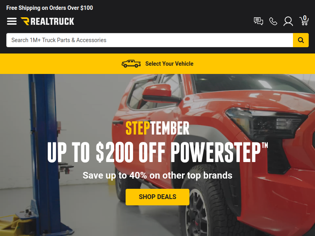Open the hamburger navigation menu
The image size is (315, 236).
(12, 21)
